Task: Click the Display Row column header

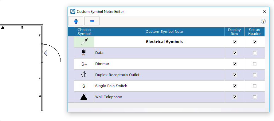Action: pos(235,32)
